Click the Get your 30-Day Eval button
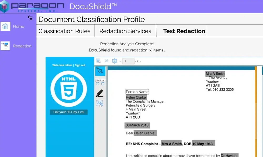Screen dimensions: 263x157 pos(69,112)
